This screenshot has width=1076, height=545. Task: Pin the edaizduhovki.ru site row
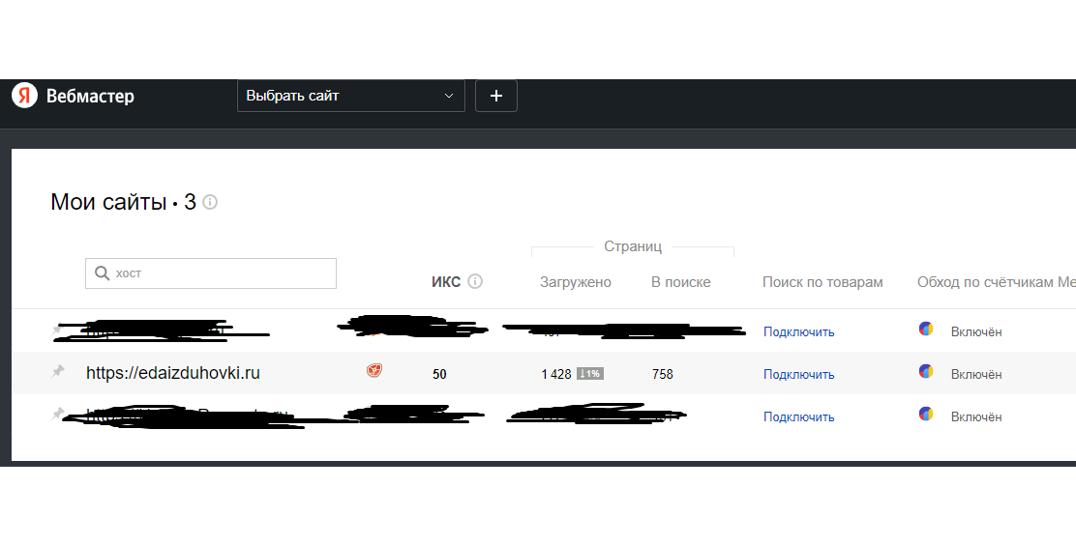coord(58,372)
